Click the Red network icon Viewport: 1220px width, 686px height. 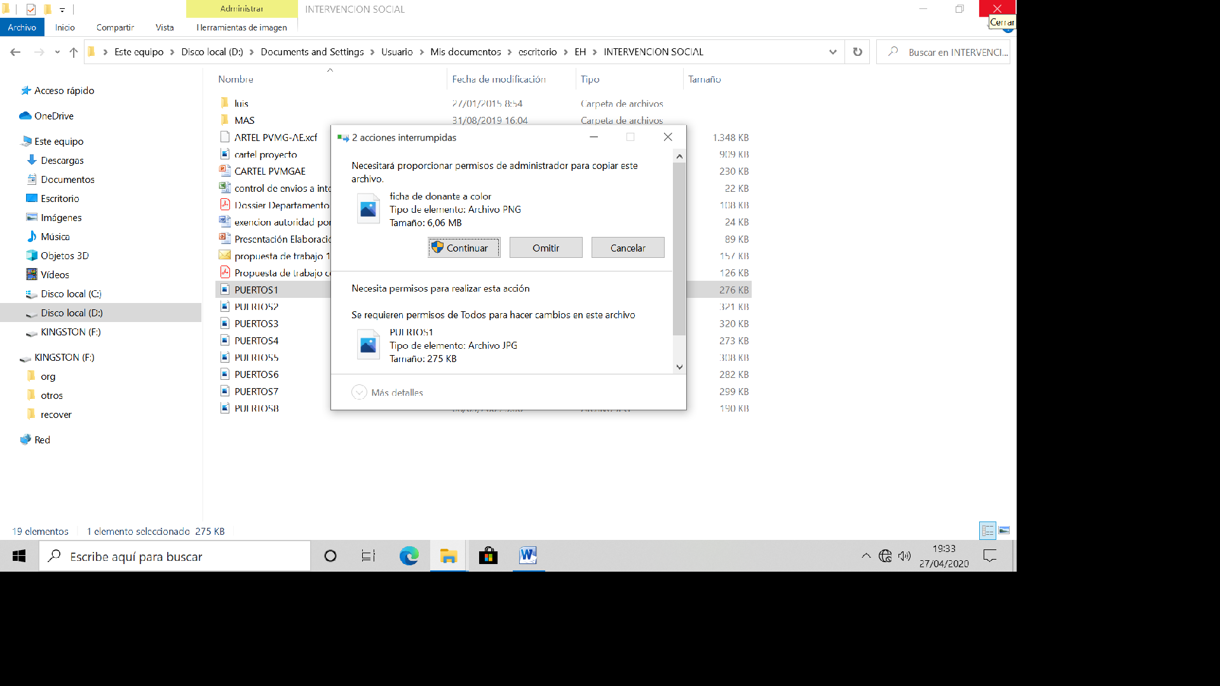pos(25,440)
